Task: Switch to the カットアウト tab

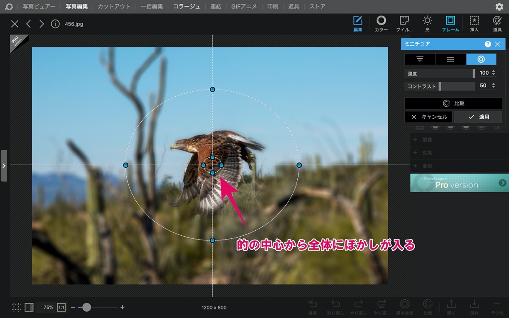Action: (x=114, y=6)
